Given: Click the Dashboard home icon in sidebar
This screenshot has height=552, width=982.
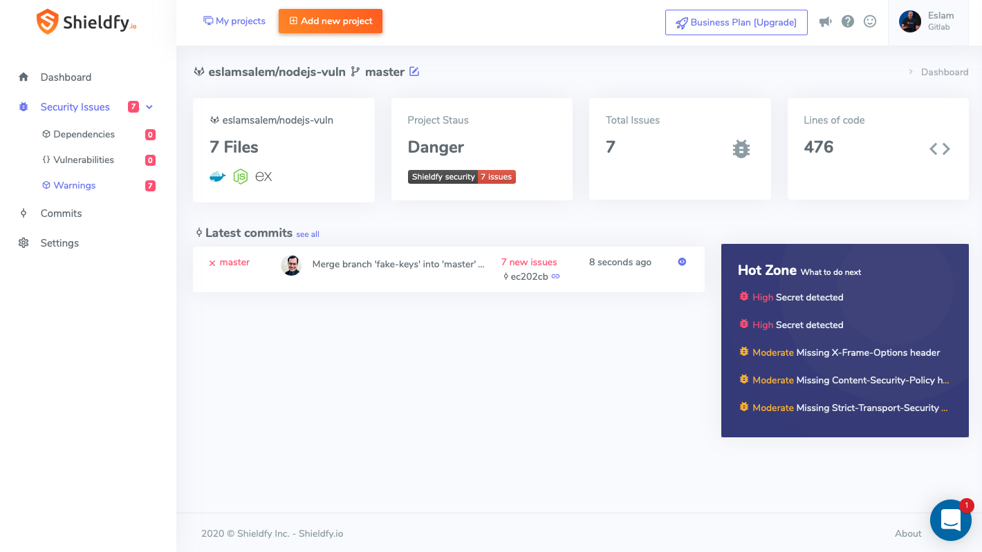Looking at the screenshot, I should 24,77.
